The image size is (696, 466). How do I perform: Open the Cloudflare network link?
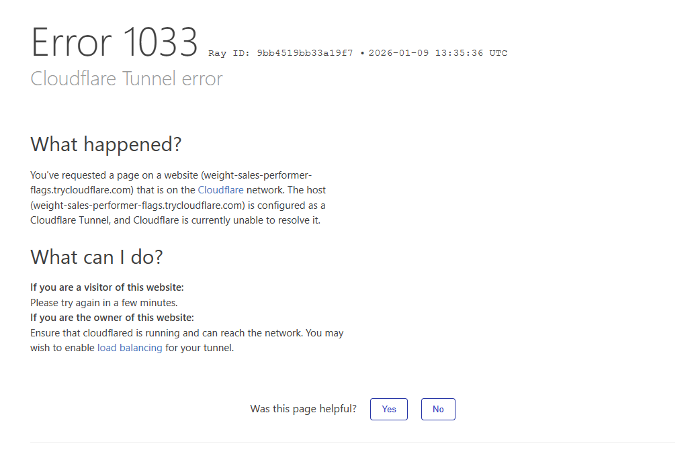(220, 190)
